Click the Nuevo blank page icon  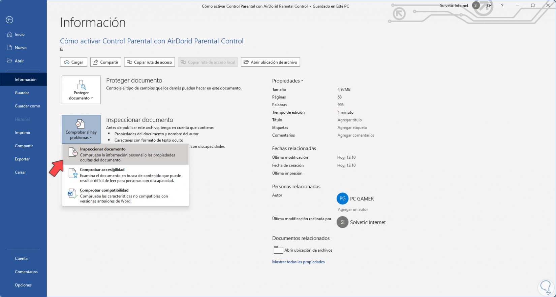pyautogui.click(x=9, y=47)
